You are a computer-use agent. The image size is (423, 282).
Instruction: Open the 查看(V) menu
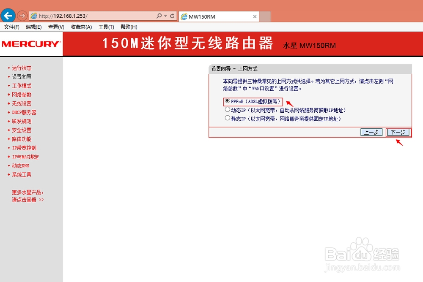pyautogui.click(x=56, y=27)
